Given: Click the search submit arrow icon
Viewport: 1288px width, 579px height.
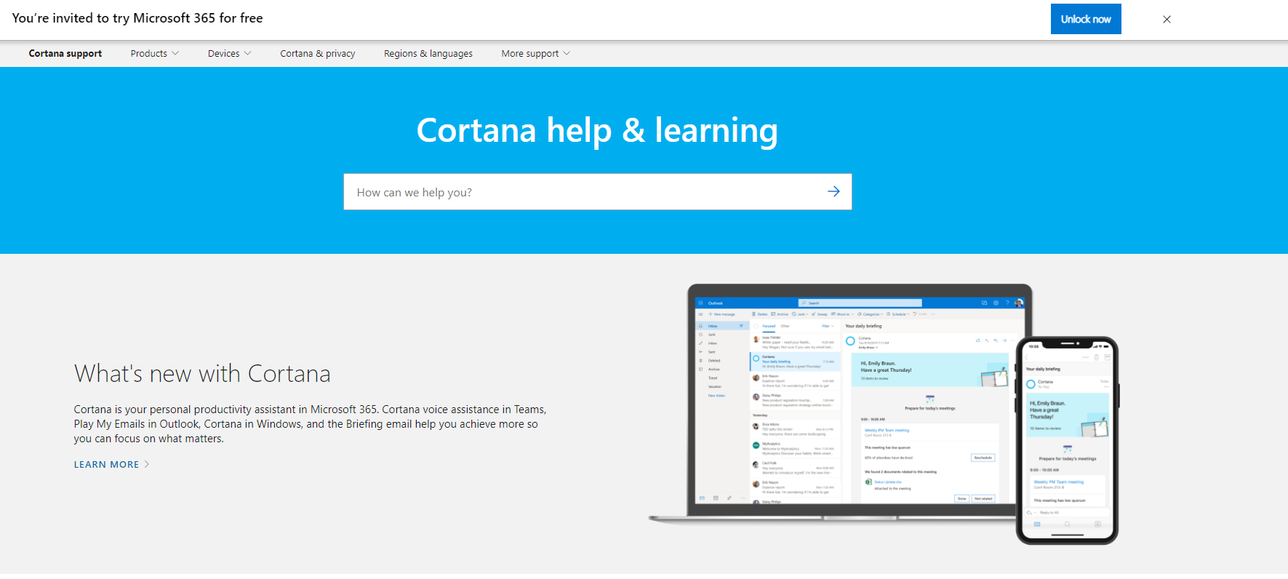Looking at the screenshot, I should 833,192.
